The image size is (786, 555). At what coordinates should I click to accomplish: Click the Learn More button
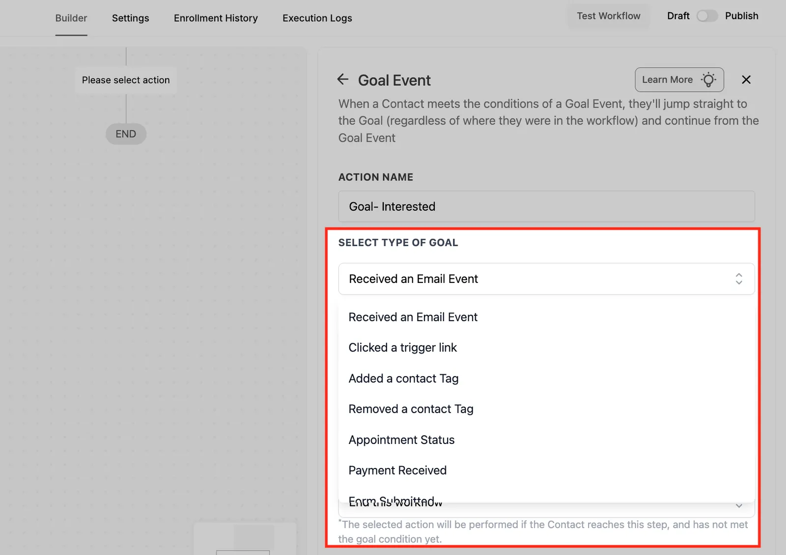coord(679,80)
